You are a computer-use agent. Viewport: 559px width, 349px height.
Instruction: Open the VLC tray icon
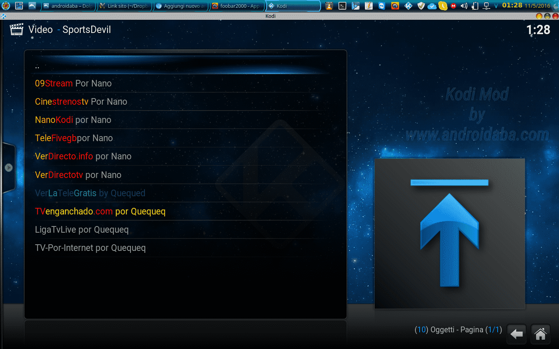click(x=329, y=6)
